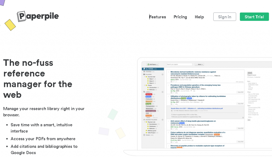Screen dimensions: 272x158
Task: Open the 'Date Added' sort option
Action: pyautogui.click(x=252, y=83)
